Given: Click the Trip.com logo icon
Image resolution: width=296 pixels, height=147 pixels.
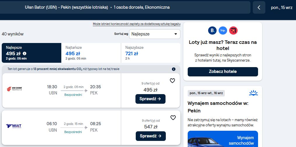Looking at the screenshot, I should [223, 31].
